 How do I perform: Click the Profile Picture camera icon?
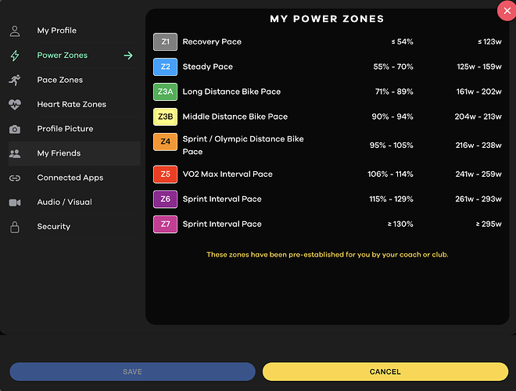[x=15, y=129]
